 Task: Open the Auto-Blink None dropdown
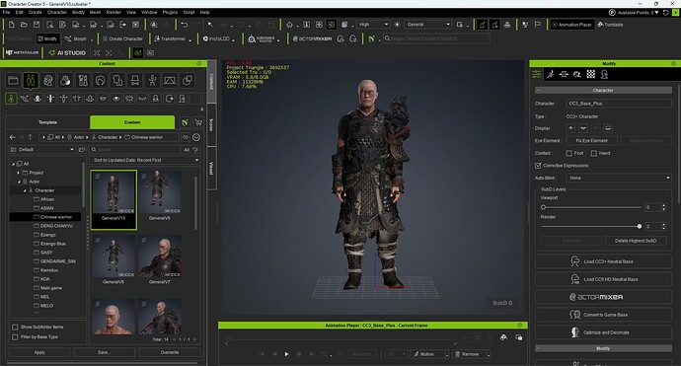point(620,178)
